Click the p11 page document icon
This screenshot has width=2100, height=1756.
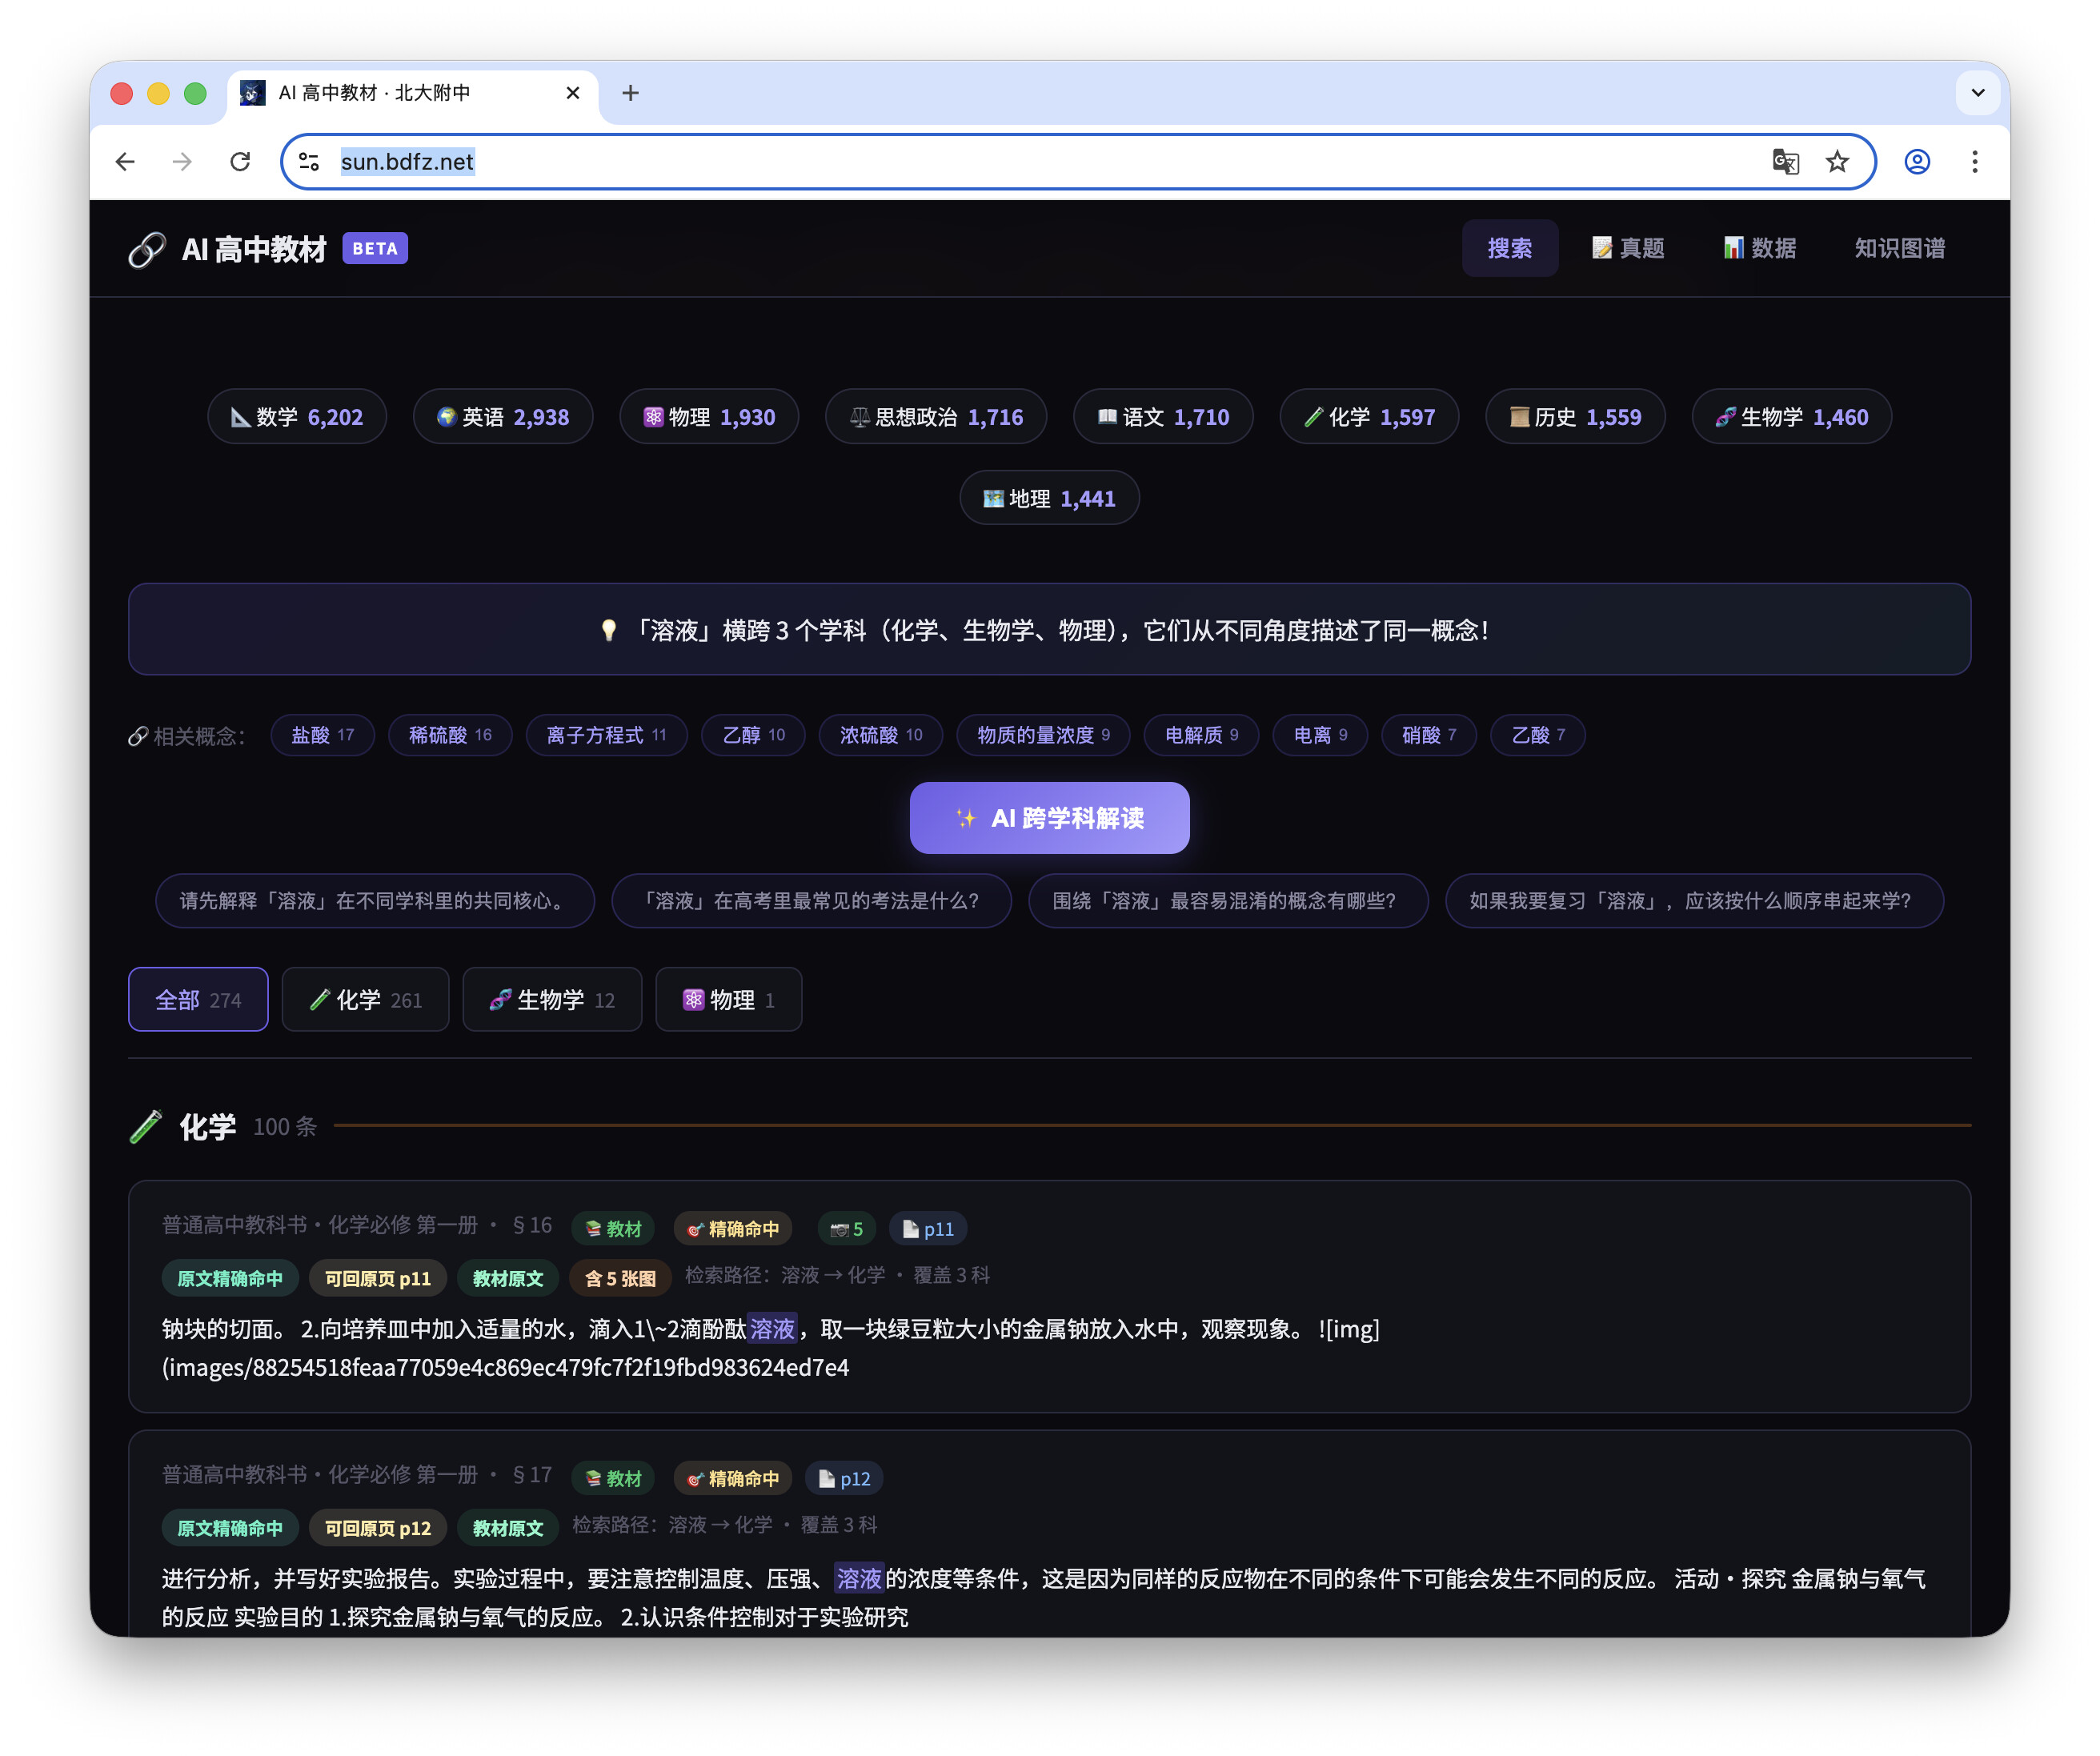(911, 1228)
